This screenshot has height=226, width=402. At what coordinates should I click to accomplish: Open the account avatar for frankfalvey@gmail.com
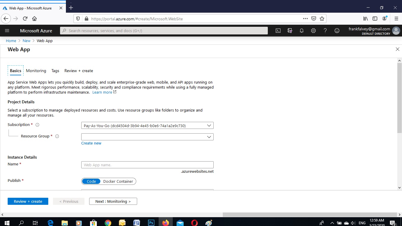tap(396, 31)
